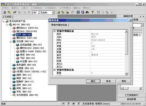The image size is (146, 106).
Task: Click the icon beside 阀体 [MD1-04]
Action: tap(18, 55)
